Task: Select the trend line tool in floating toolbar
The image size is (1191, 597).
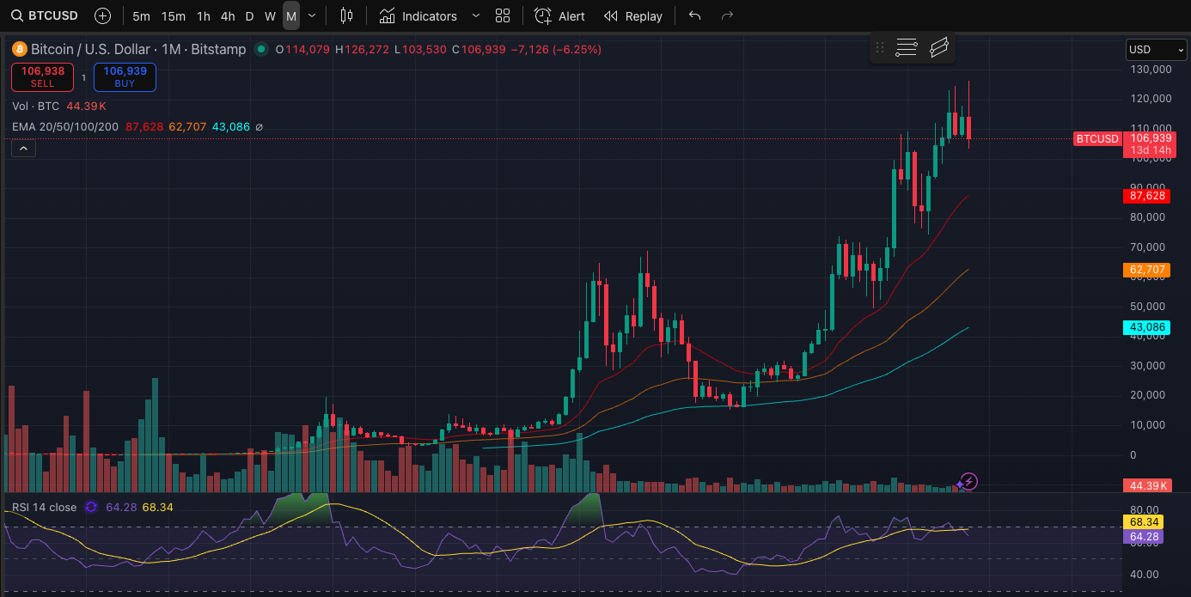Action: coord(906,47)
